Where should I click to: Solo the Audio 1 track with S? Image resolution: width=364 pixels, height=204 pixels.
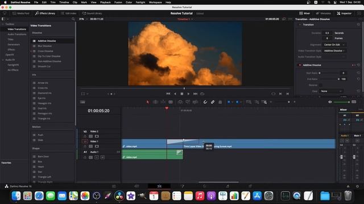pos(97,158)
